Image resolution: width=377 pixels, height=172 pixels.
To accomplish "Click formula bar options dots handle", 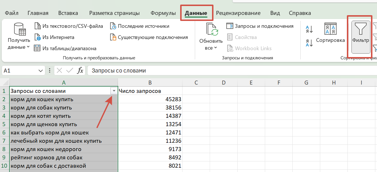I will 50,71.
